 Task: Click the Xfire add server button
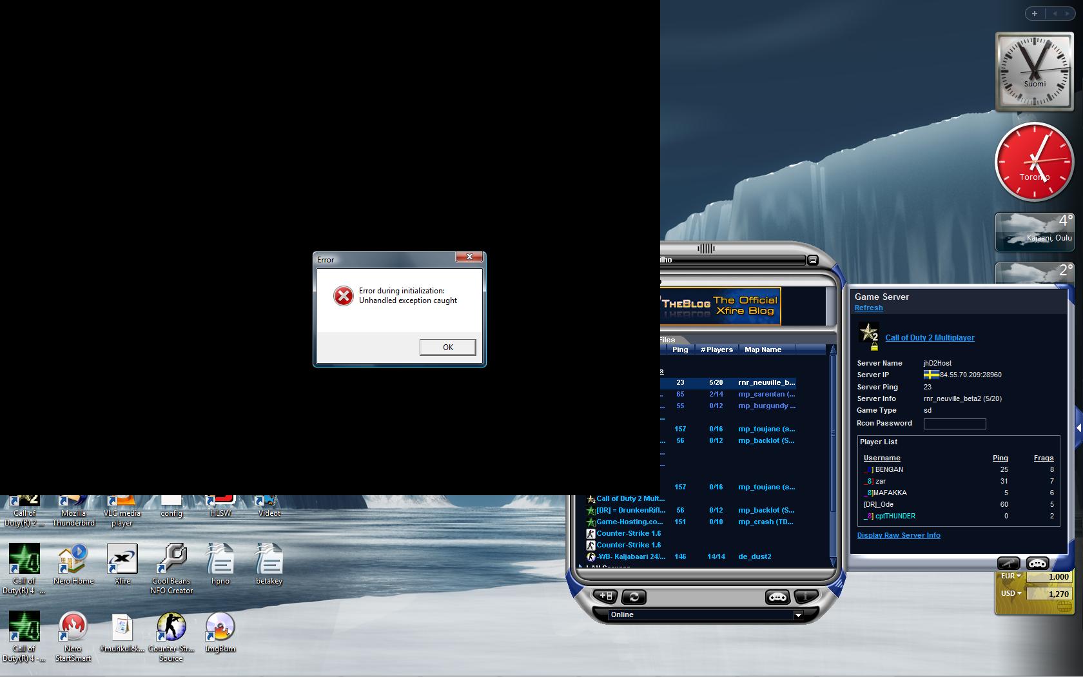click(x=605, y=596)
